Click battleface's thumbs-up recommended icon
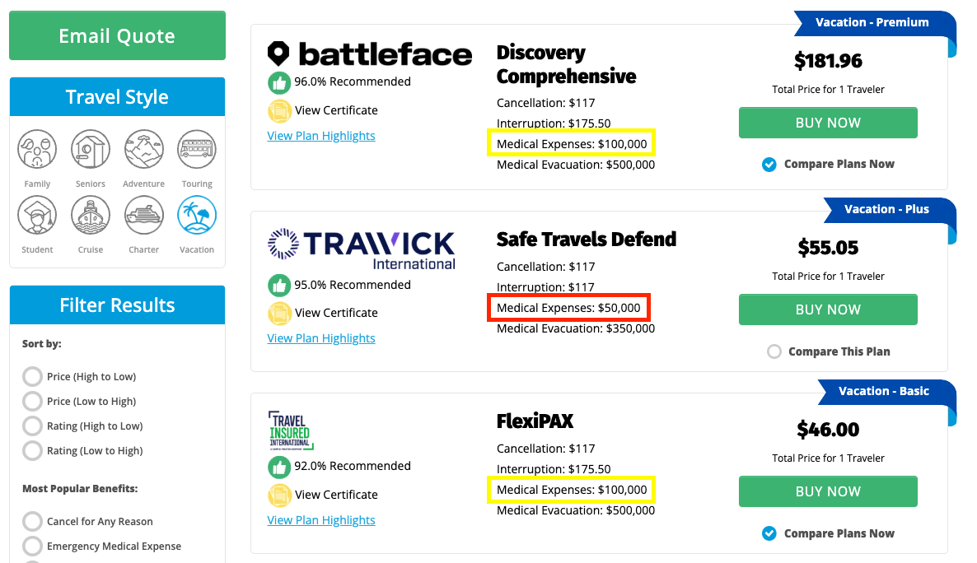This screenshot has height=563, width=977. 279,81
